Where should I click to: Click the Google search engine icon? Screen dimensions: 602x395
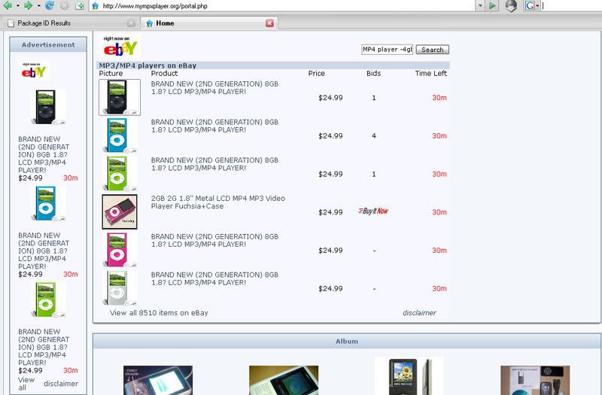click(x=531, y=6)
